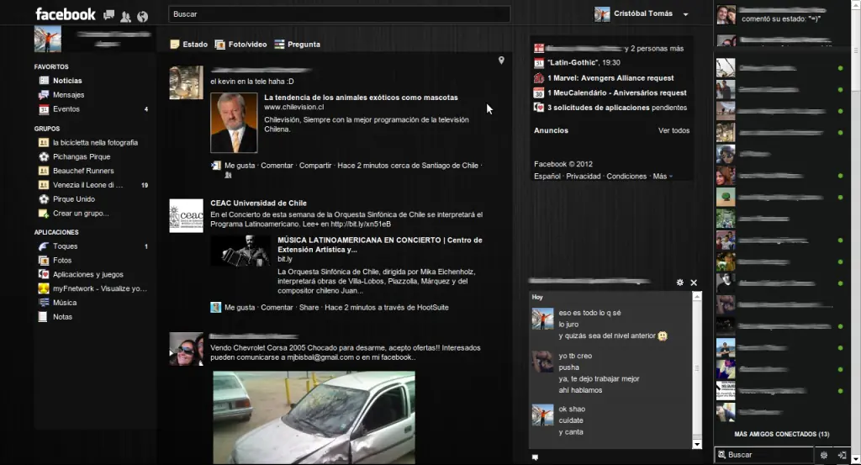Expand the Más footer language dropdown

663,177
